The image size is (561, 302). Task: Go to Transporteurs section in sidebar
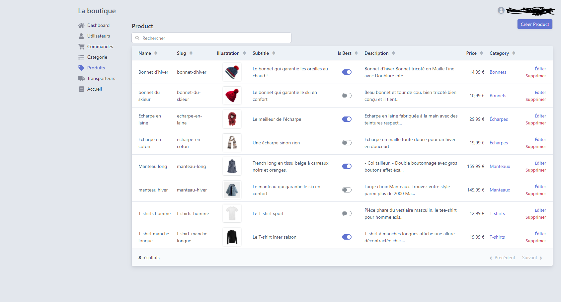[x=101, y=79]
